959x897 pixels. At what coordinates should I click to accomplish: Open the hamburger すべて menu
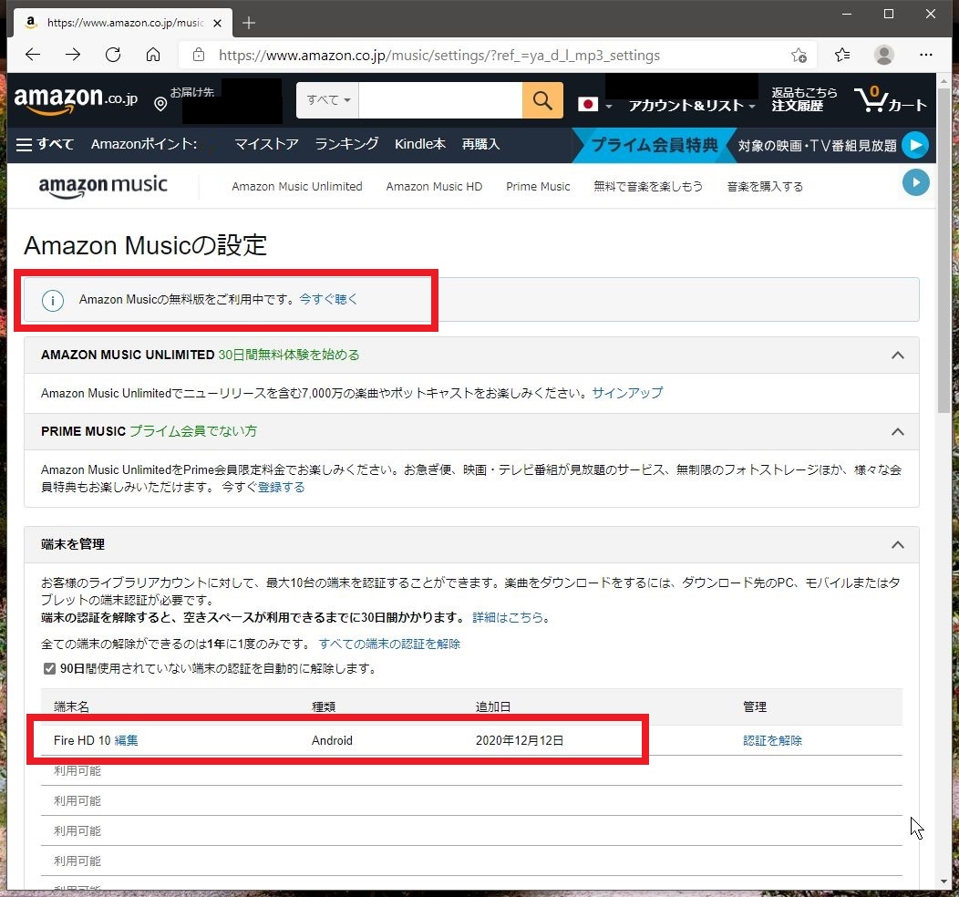click(44, 144)
